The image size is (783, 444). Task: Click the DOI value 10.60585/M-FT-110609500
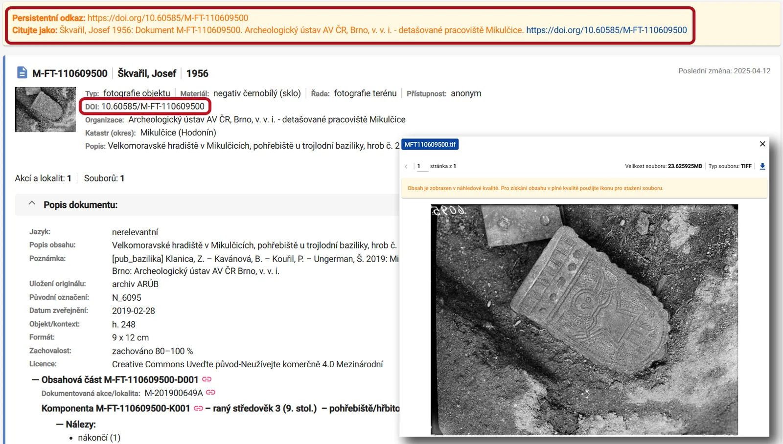click(153, 107)
